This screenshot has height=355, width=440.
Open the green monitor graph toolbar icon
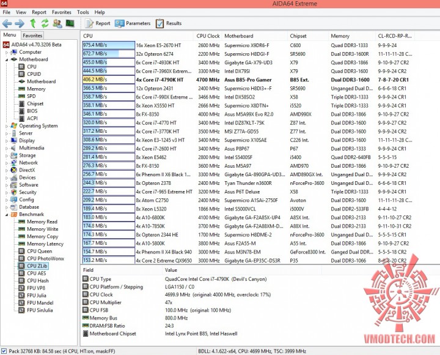tap(70, 23)
